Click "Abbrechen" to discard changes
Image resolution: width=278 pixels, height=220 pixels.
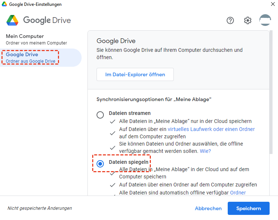pyautogui.click(x=208, y=208)
